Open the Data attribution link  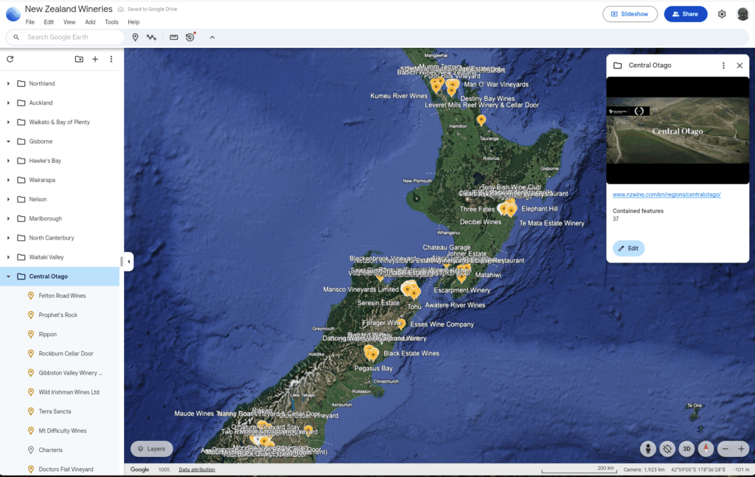pos(197,470)
